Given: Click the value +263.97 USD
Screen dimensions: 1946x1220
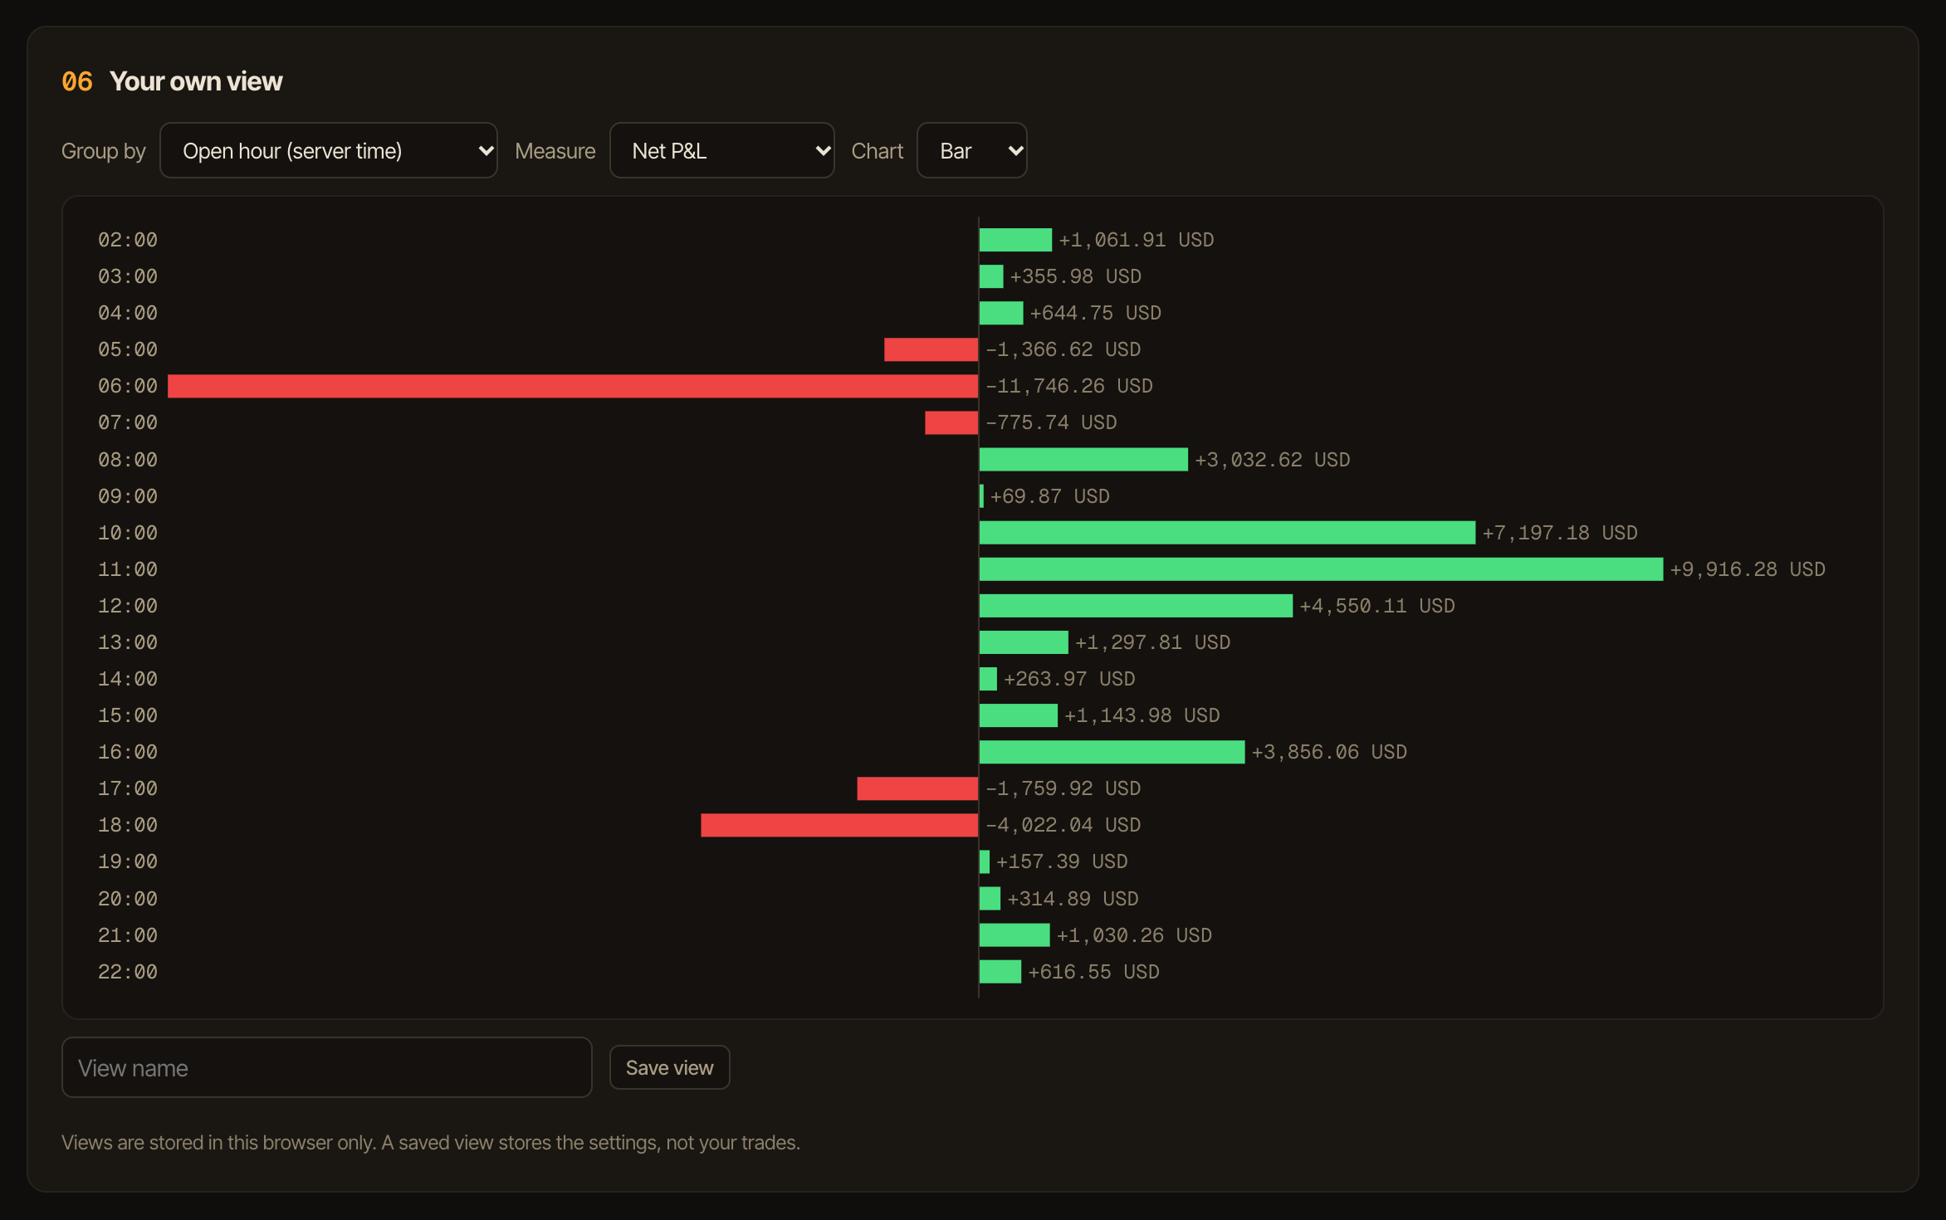Looking at the screenshot, I should click(x=1069, y=679).
